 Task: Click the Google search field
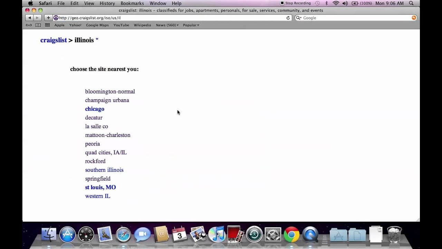coord(356,18)
